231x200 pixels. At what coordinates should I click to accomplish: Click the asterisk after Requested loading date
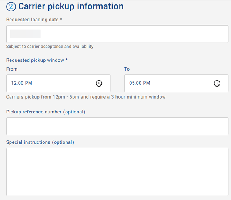coord(61,20)
